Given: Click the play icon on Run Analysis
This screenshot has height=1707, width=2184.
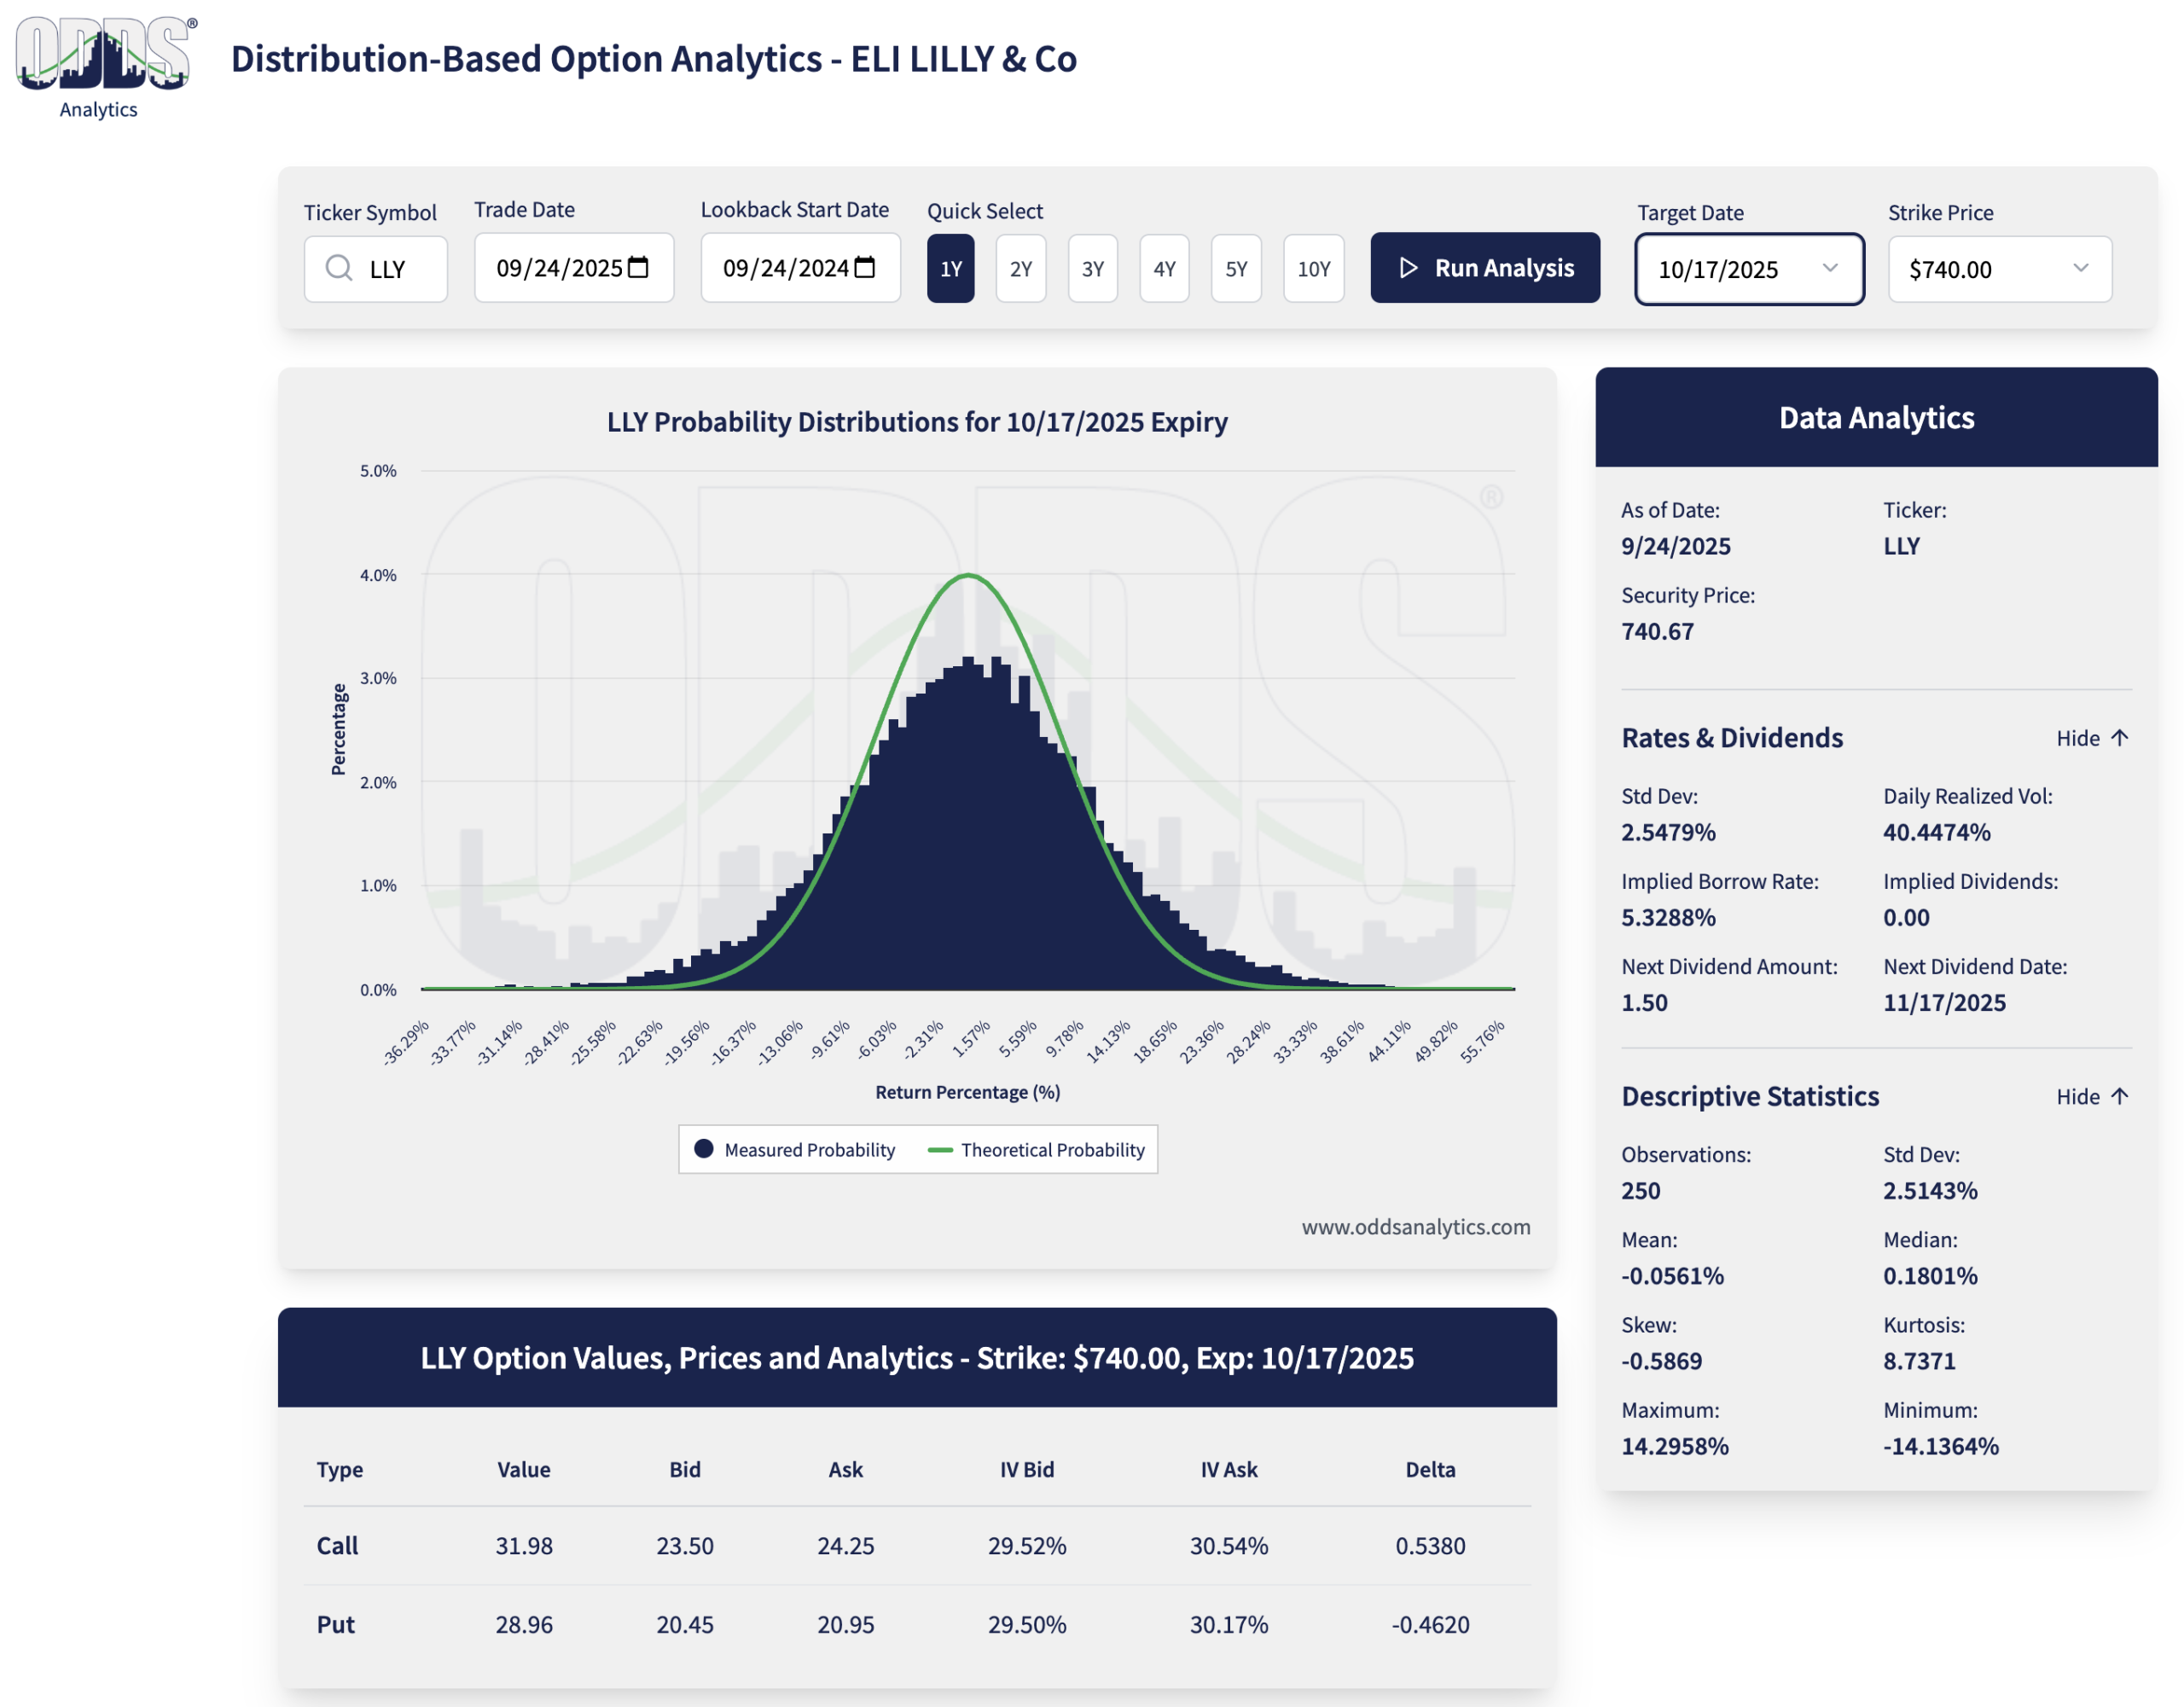Looking at the screenshot, I should tap(1408, 268).
